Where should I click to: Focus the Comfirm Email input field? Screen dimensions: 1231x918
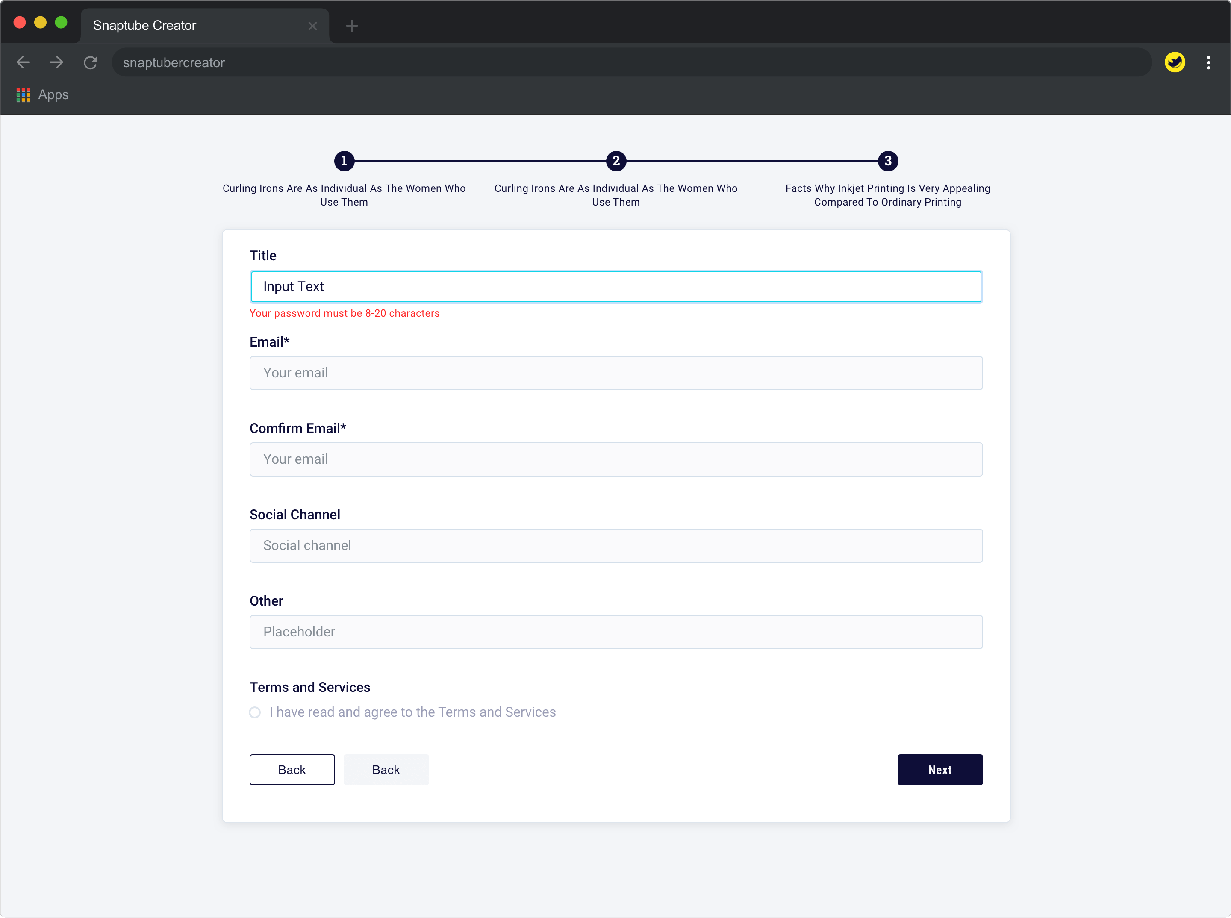click(616, 459)
